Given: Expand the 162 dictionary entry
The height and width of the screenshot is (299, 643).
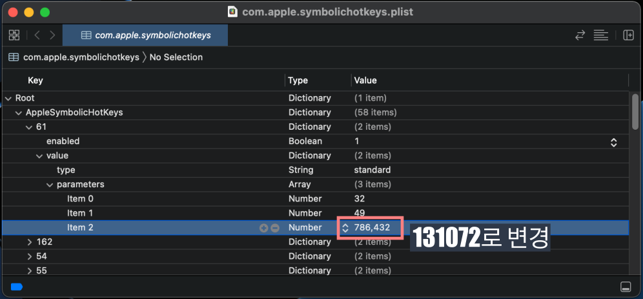Looking at the screenshot, I should [29, 242].
